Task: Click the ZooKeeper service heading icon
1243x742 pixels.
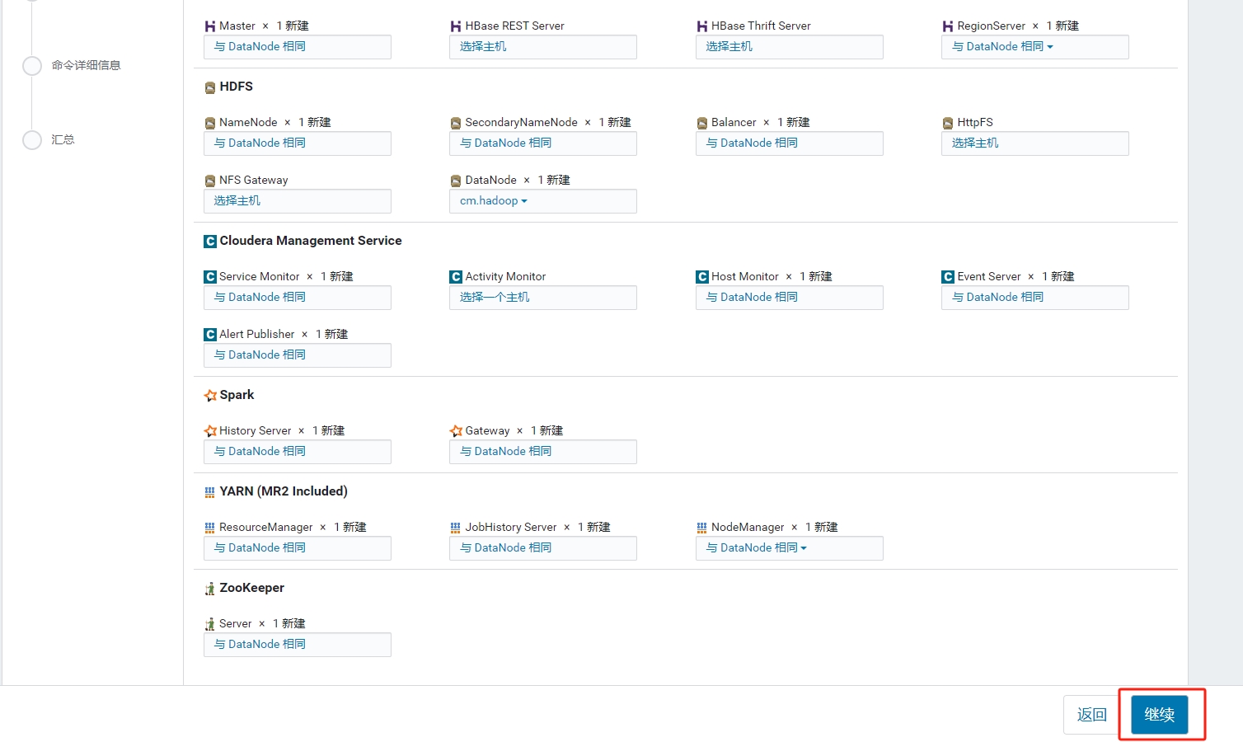Action: 210,589
